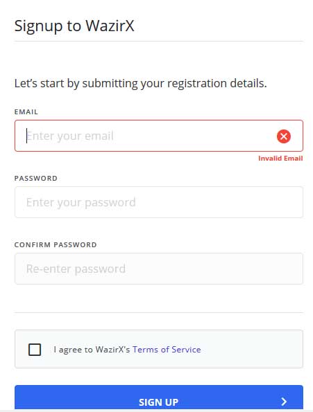Click the word 'Service' in the terms link
The height and width of the screenshot is (412, 313).
[186, 350]
